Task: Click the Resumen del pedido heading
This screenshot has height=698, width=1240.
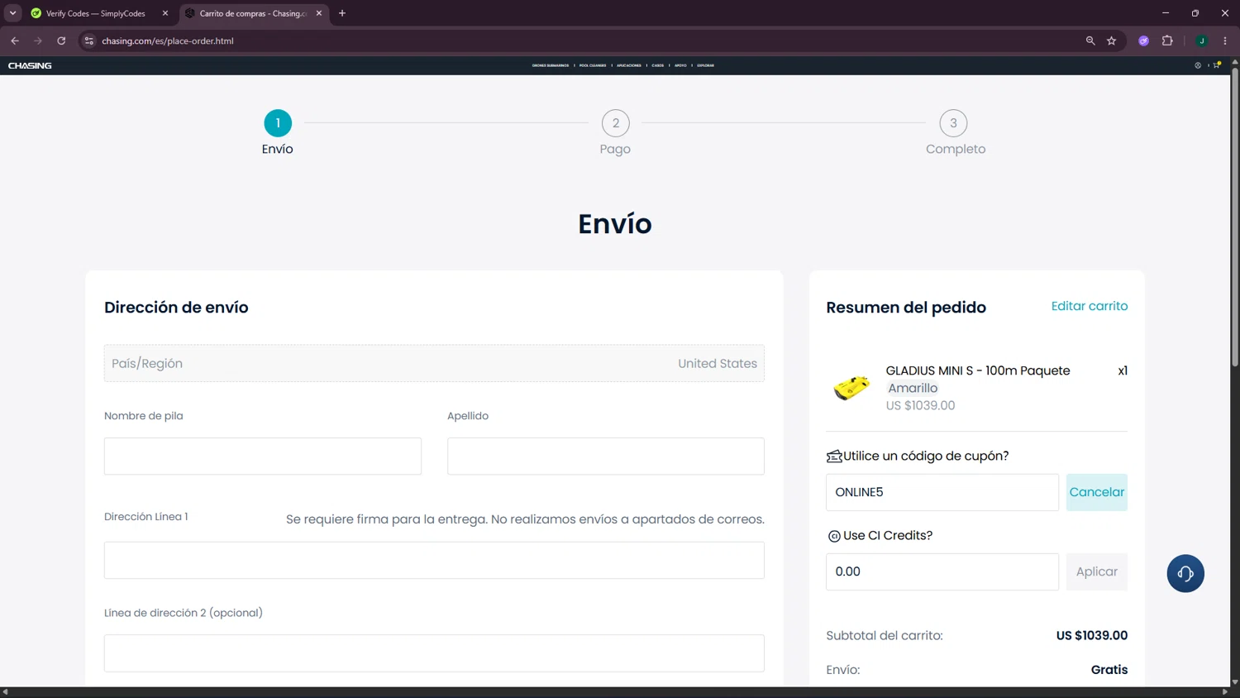Action: tap(906, 308)
